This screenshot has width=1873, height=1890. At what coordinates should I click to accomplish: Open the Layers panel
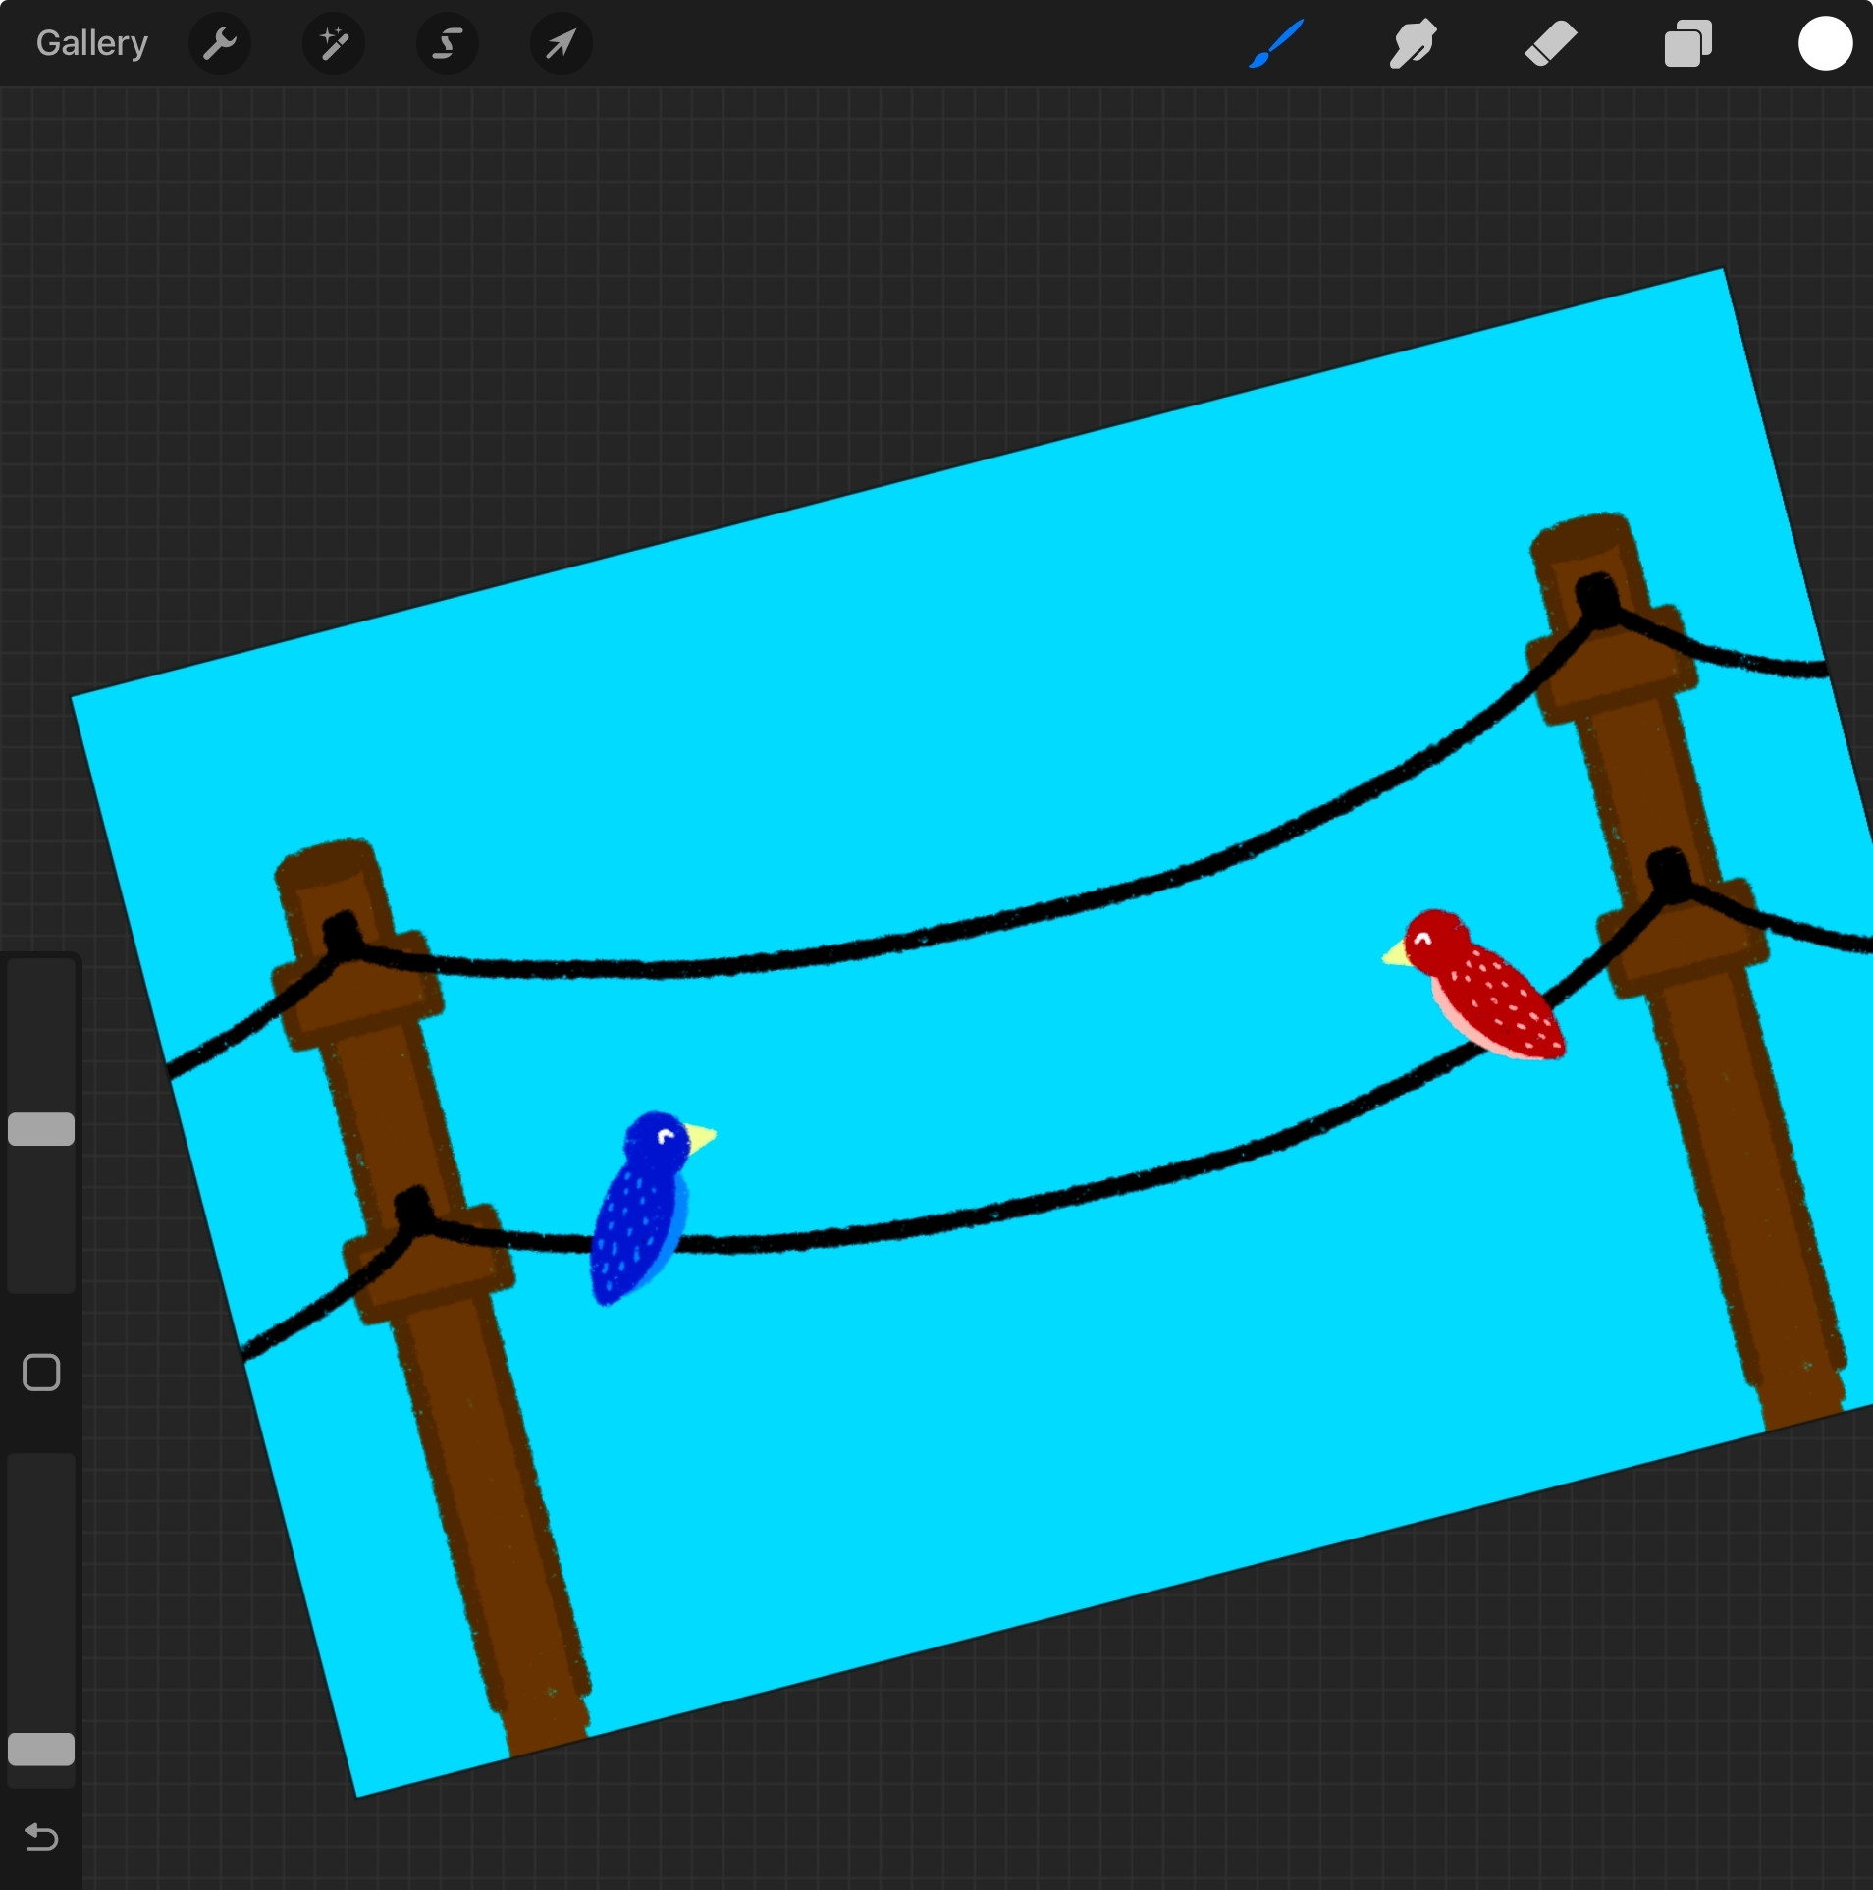point(1688,43)
